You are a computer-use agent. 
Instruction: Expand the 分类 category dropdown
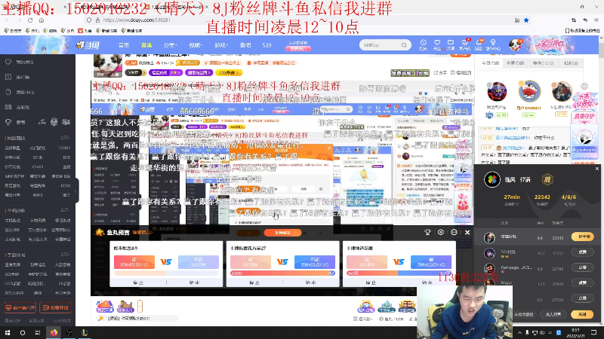[170, 45]
